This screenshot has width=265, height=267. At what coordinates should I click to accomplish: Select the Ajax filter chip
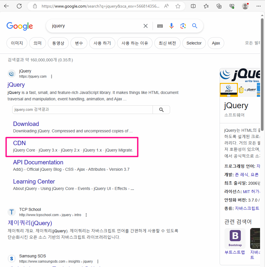coord(216,43)
